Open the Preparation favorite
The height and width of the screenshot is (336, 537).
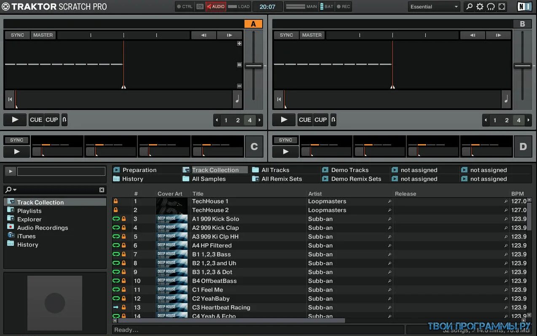(x=139, y=170)
